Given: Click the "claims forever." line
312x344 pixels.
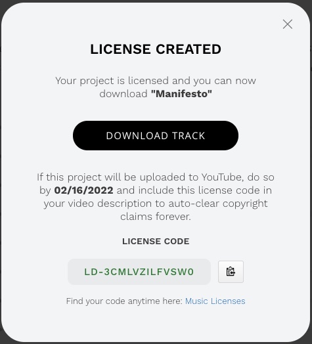Looking at the screenshot, I should [156, 217].
